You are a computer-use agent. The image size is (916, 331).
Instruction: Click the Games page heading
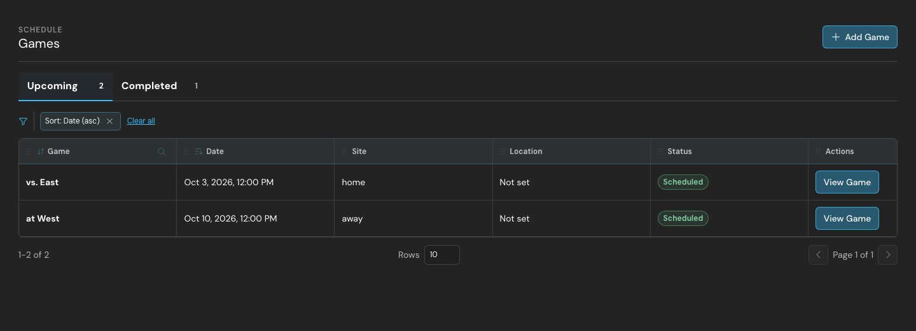[39, 44]
